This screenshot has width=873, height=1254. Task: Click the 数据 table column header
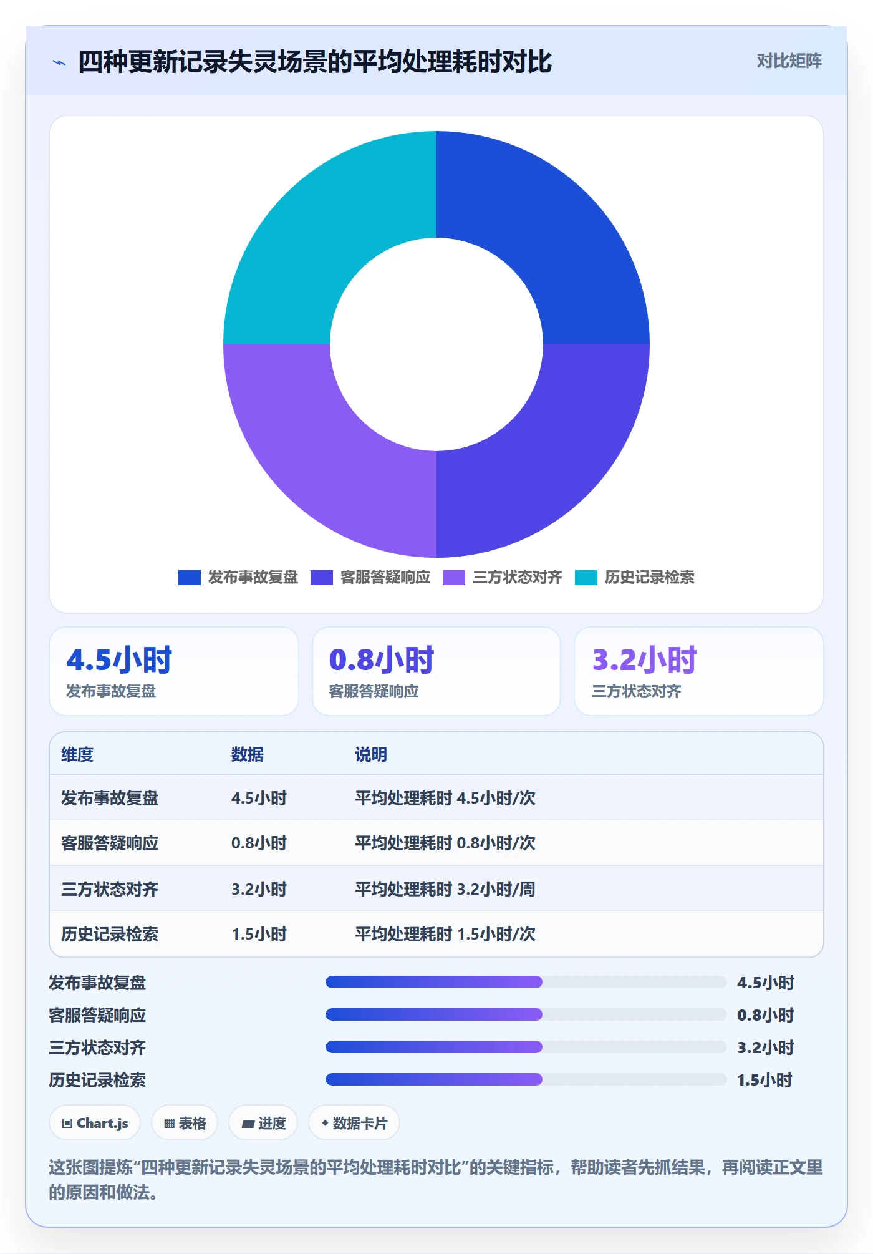pos(248,754)
